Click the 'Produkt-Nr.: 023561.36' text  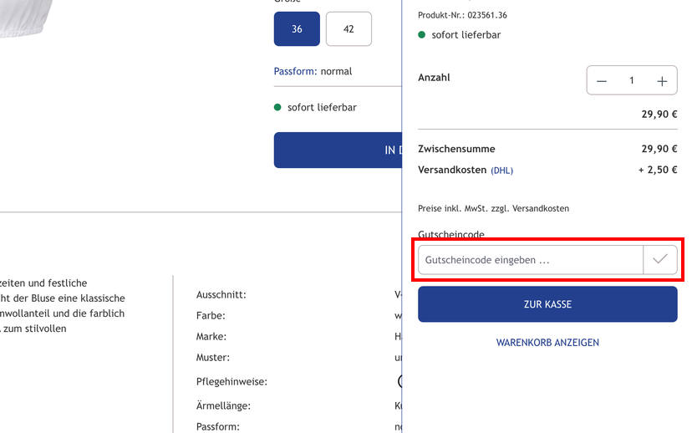coord(462,15)
